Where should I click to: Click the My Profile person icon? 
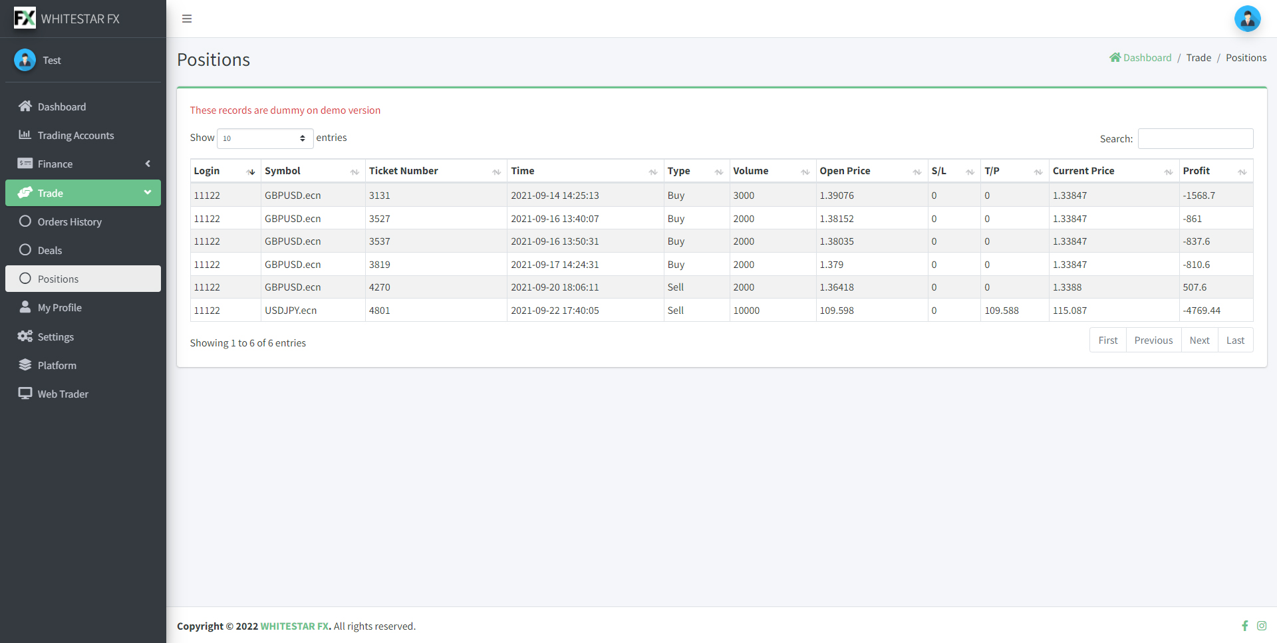[x=25, y=307]
